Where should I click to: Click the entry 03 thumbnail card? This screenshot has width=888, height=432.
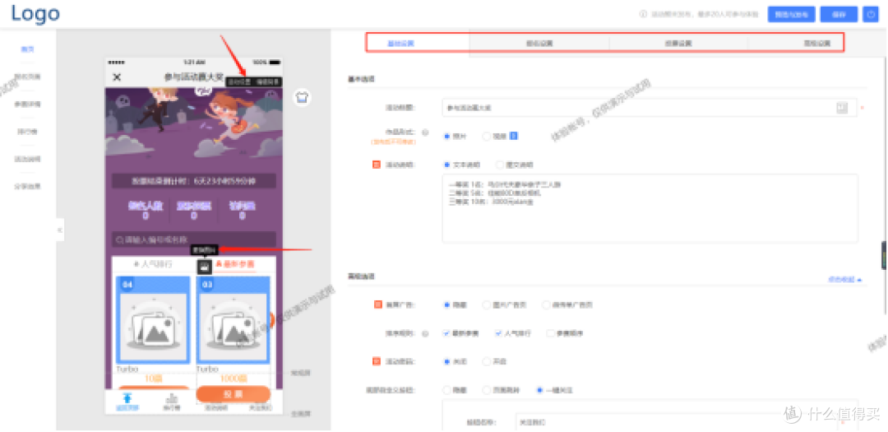[234, 320]
